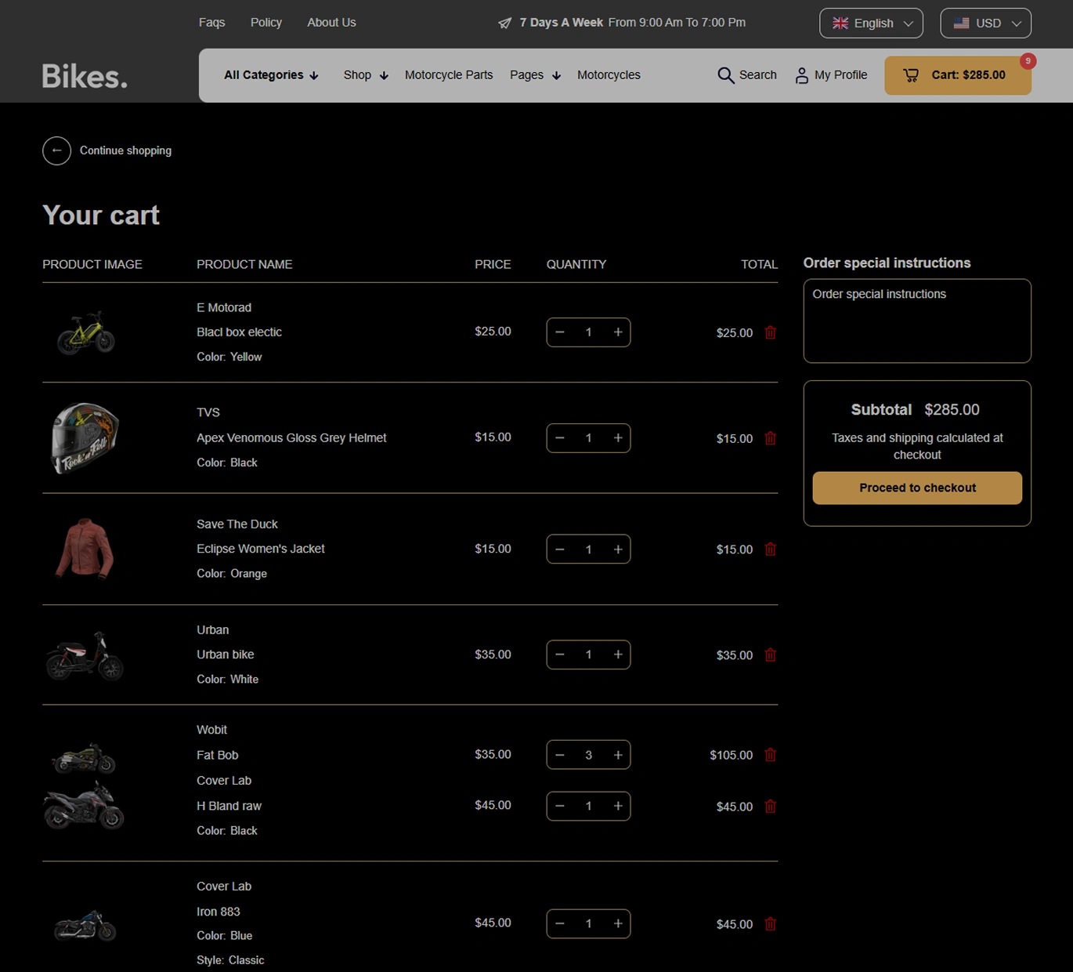Open the Iron 883 product thumbnail
This screenshot has height=972, width=1073.
coord(85,926)
